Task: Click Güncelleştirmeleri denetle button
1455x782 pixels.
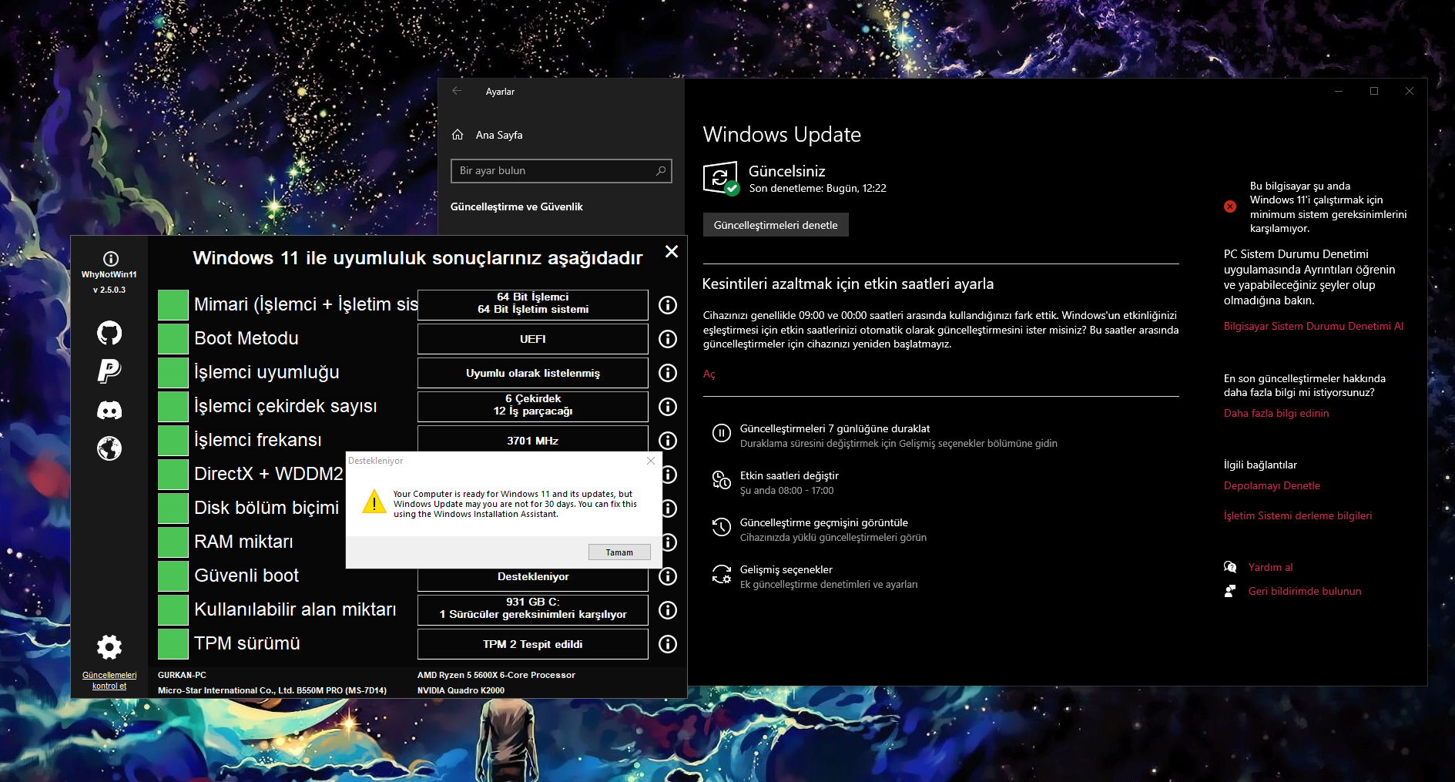Action: 776,225
